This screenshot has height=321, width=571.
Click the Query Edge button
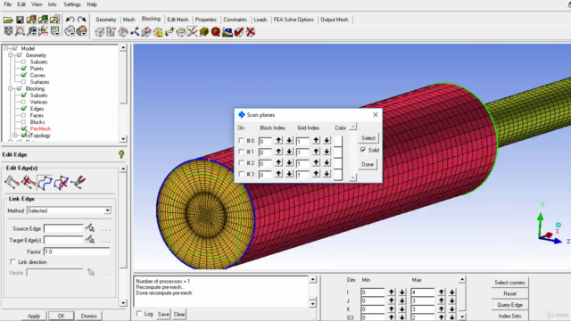(509, 305)
